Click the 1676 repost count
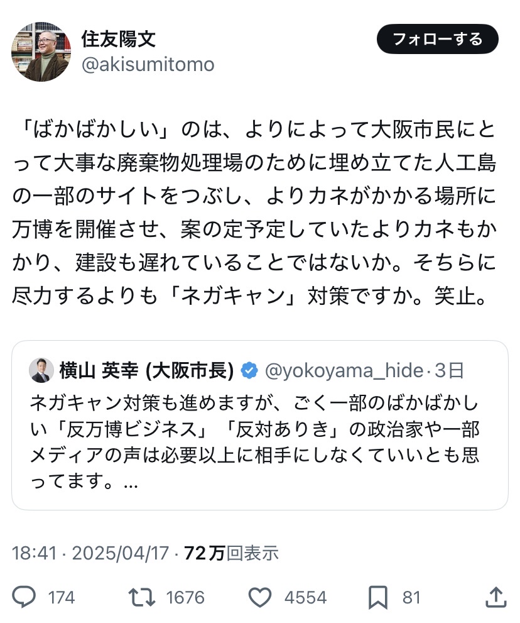This screenshot has width=520, height=623. [185, 597]
